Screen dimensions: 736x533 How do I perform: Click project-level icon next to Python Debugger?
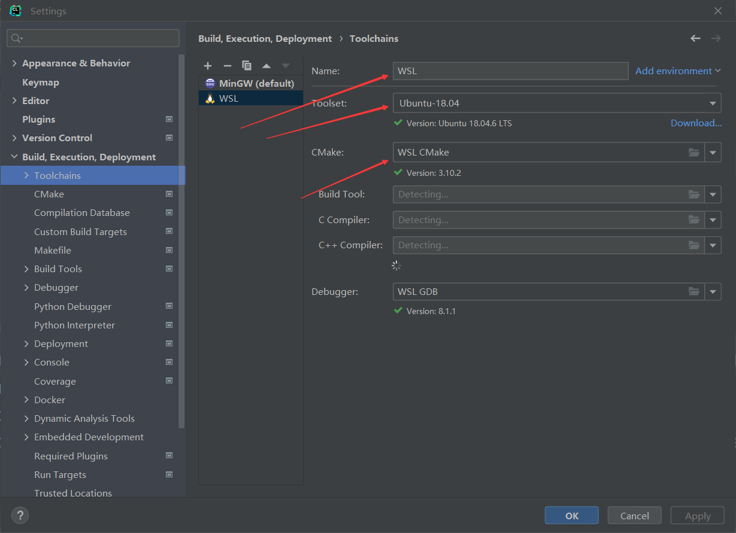pos(169,306)
